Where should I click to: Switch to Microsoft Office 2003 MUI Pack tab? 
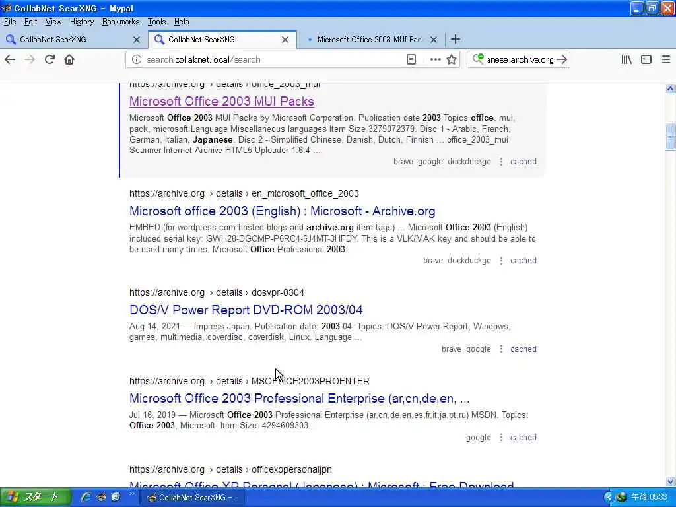(x=370, y=40)
